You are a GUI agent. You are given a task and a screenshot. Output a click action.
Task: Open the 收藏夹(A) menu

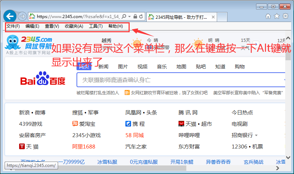pyautogui.click(x=74, y=26)
